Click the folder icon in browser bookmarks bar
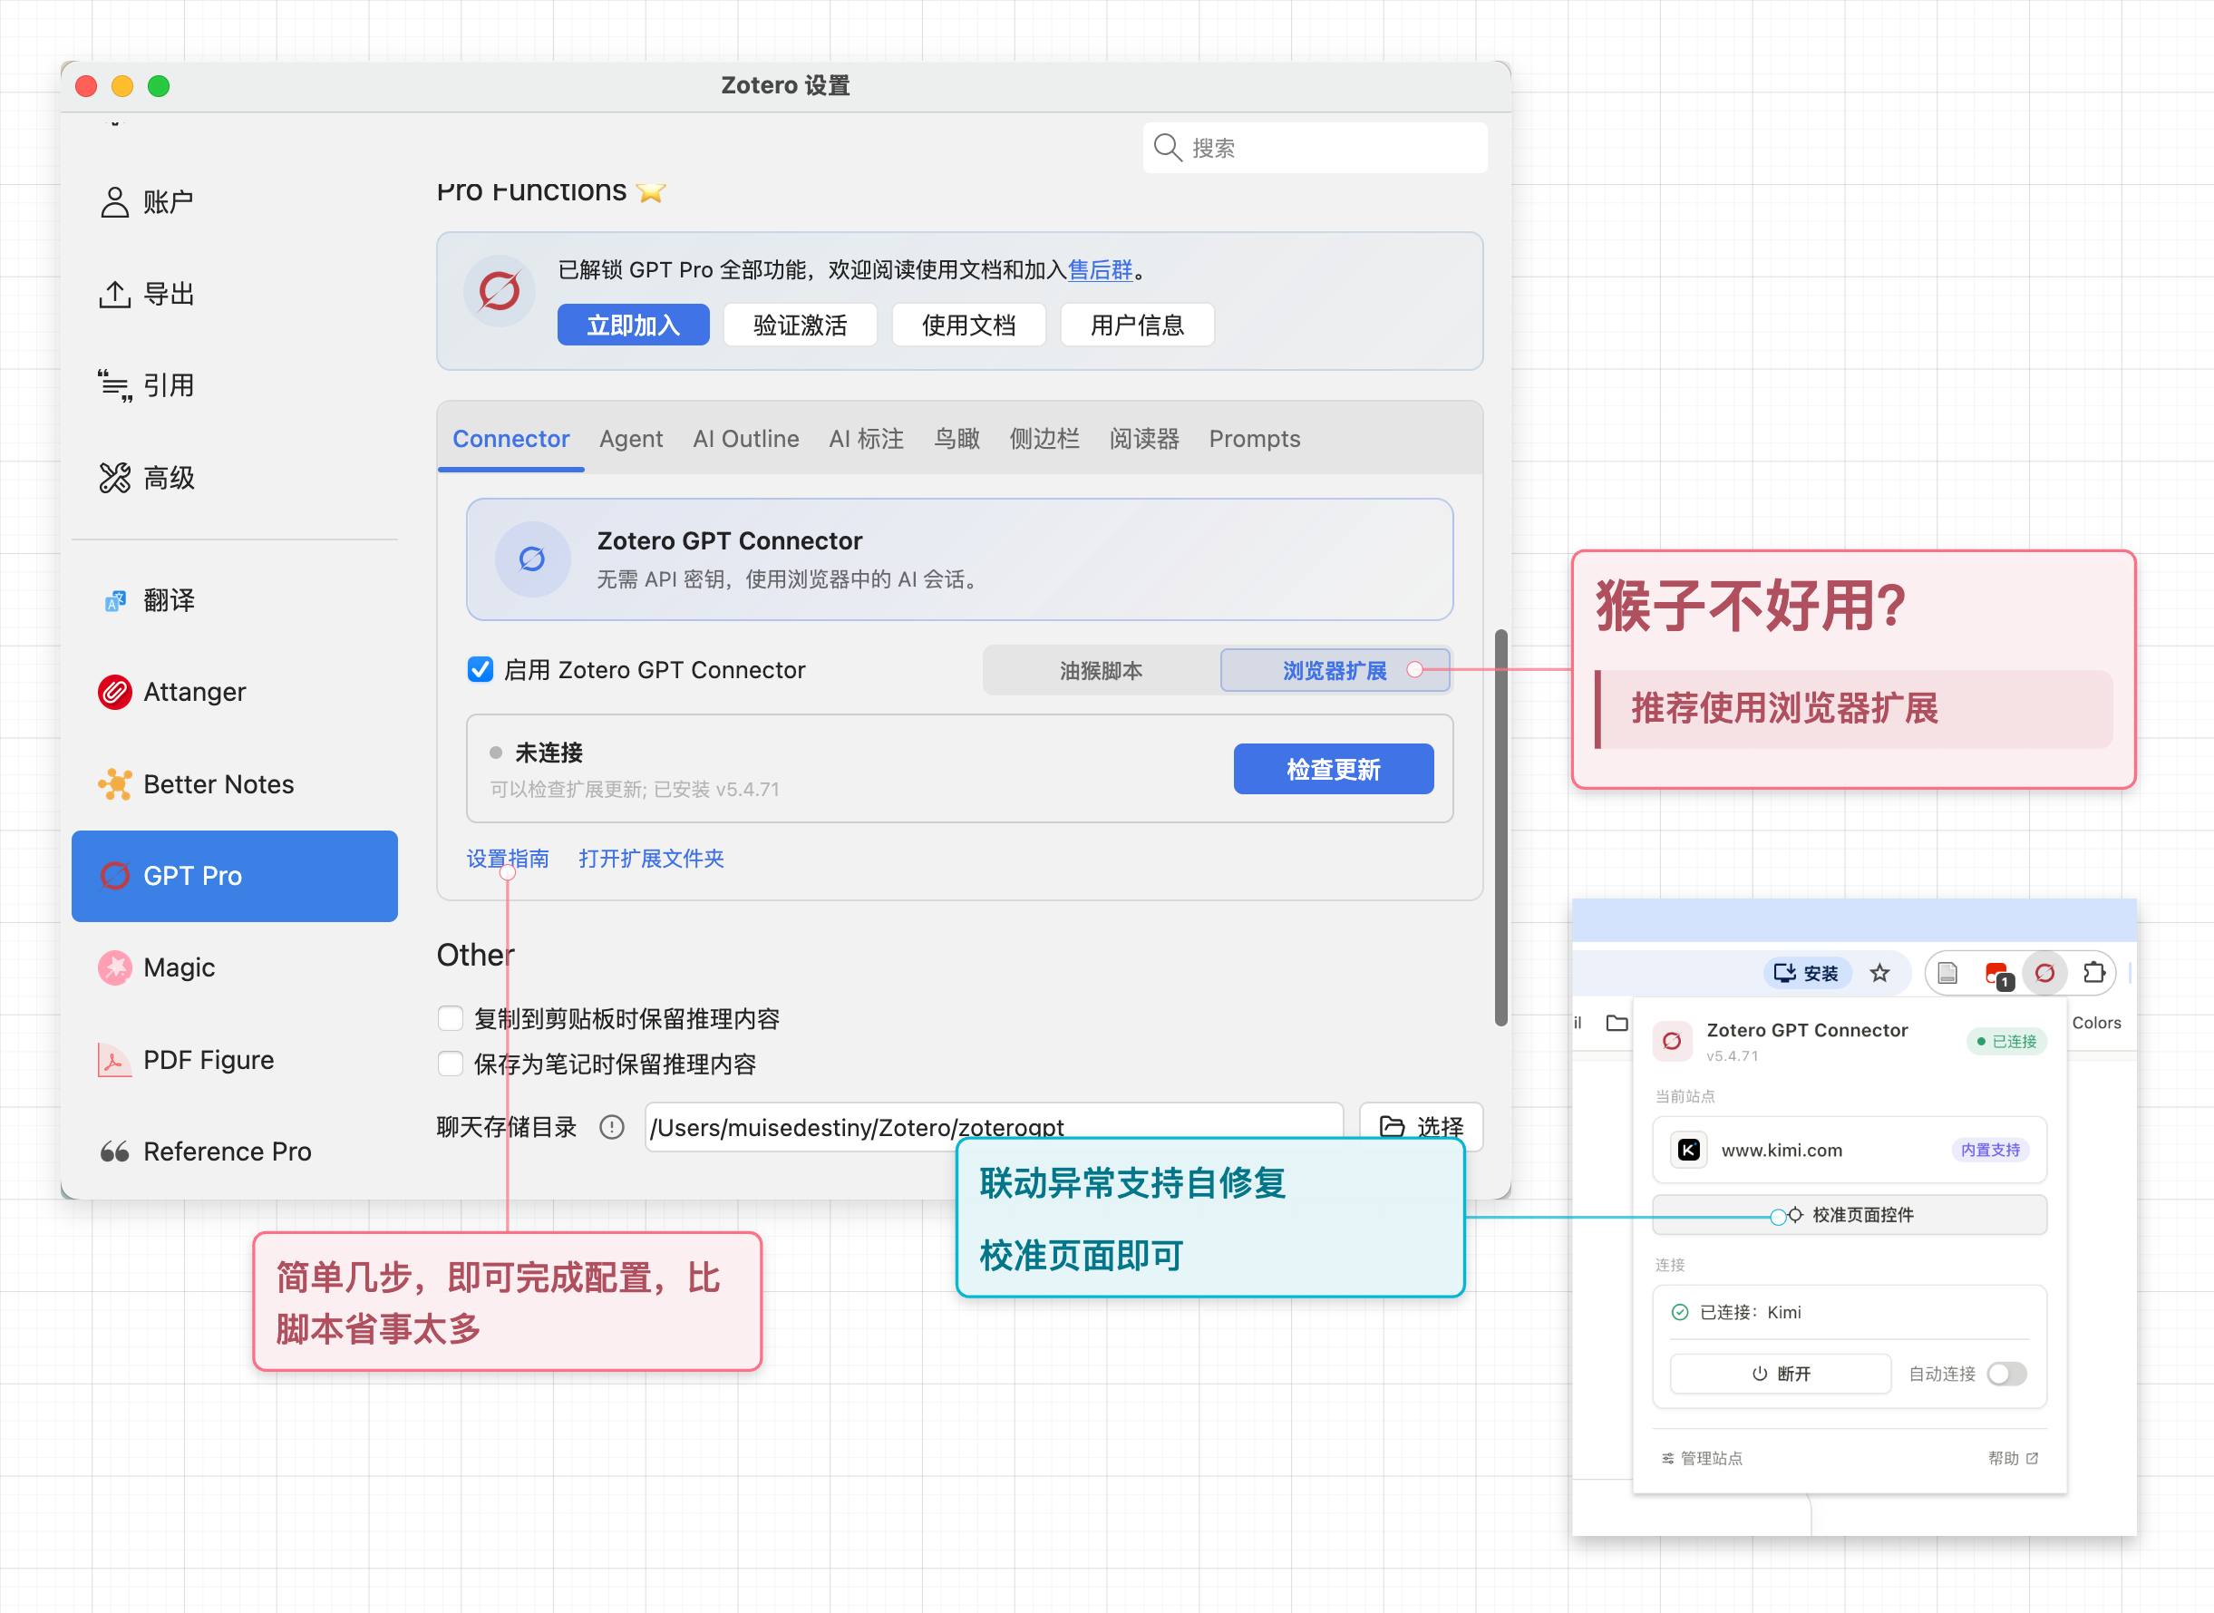2214x1613 pixels. [1617, 1022]
